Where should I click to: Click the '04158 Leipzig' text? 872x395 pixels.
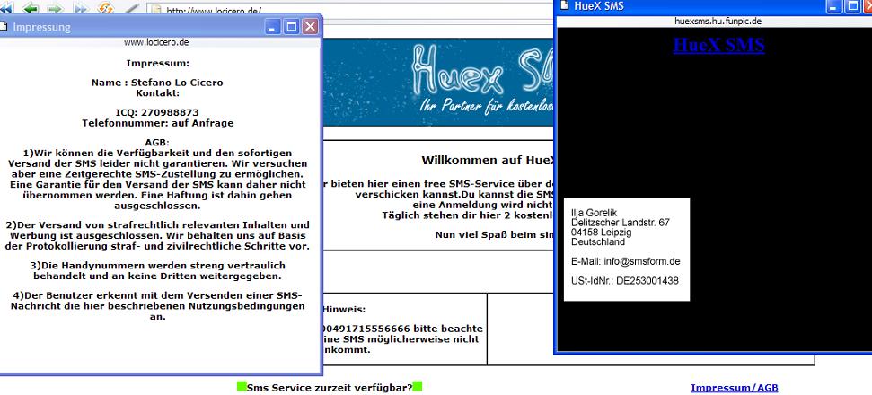click(x=601, y=233)
